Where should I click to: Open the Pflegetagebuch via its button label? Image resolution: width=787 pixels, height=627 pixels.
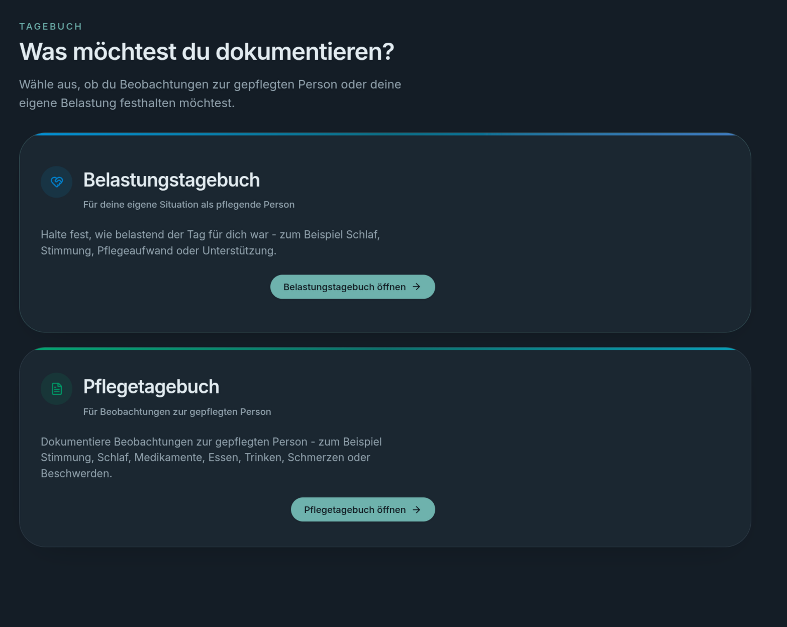point(355,510)
